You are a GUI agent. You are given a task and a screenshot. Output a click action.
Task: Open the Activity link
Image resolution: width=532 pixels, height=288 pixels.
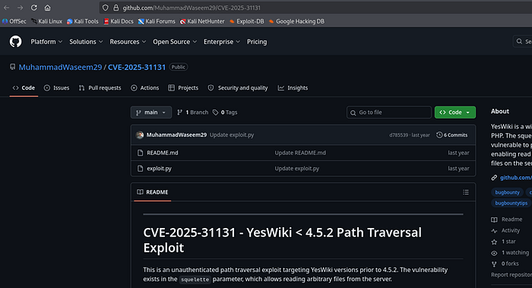pyautogui.click(x=505, y=230)
